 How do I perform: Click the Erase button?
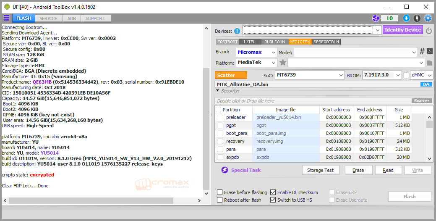(x=358, y=170)
